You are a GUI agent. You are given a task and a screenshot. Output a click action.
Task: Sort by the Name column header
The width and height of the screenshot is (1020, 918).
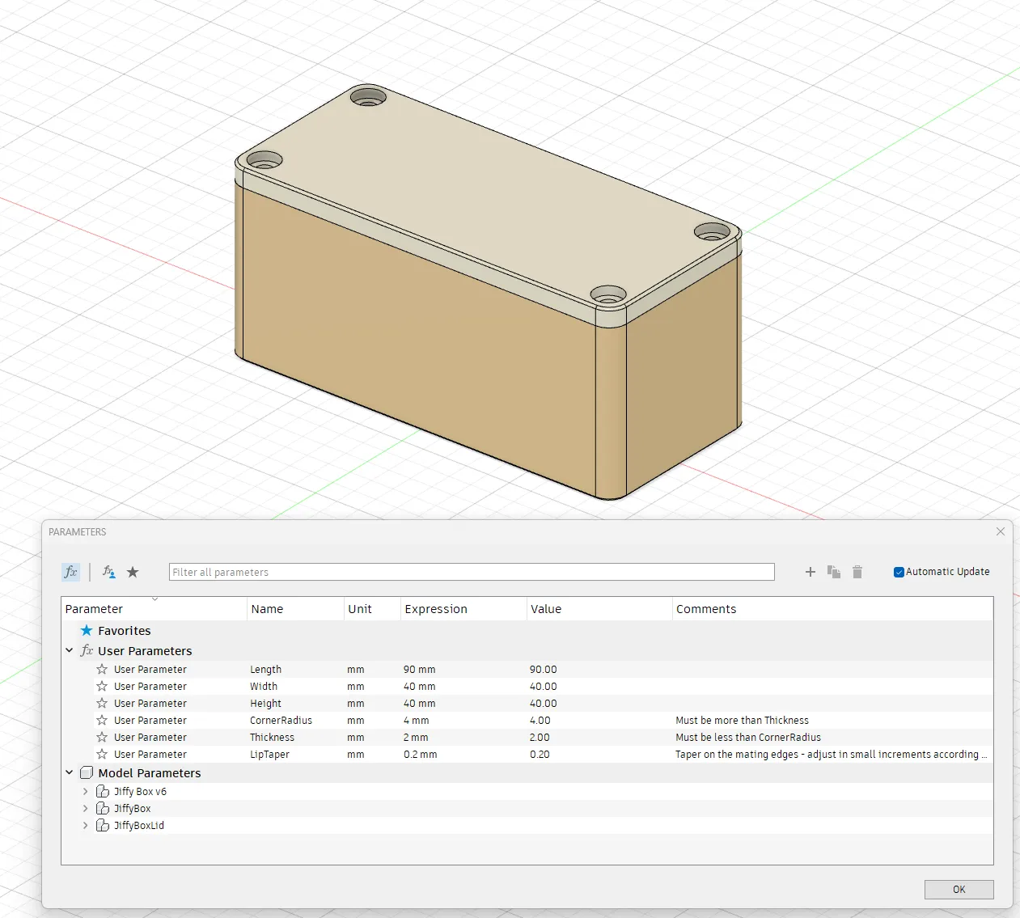pyautogui.click(x=267, y=609)
